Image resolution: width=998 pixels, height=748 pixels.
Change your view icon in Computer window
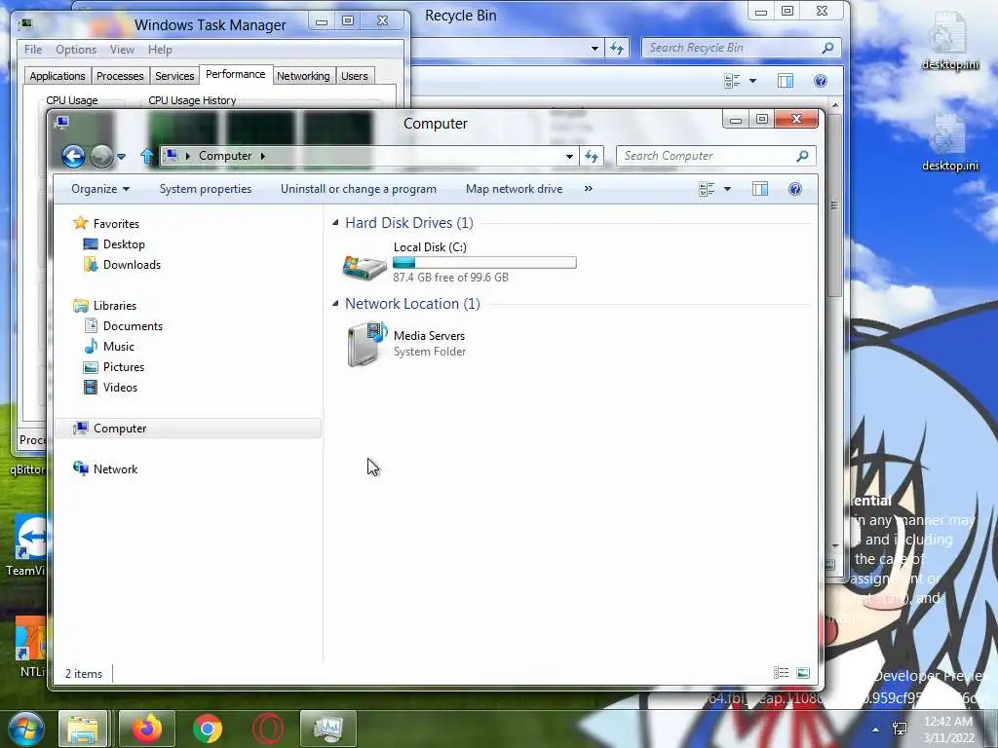pyautogui.click(x=707, y=189)
